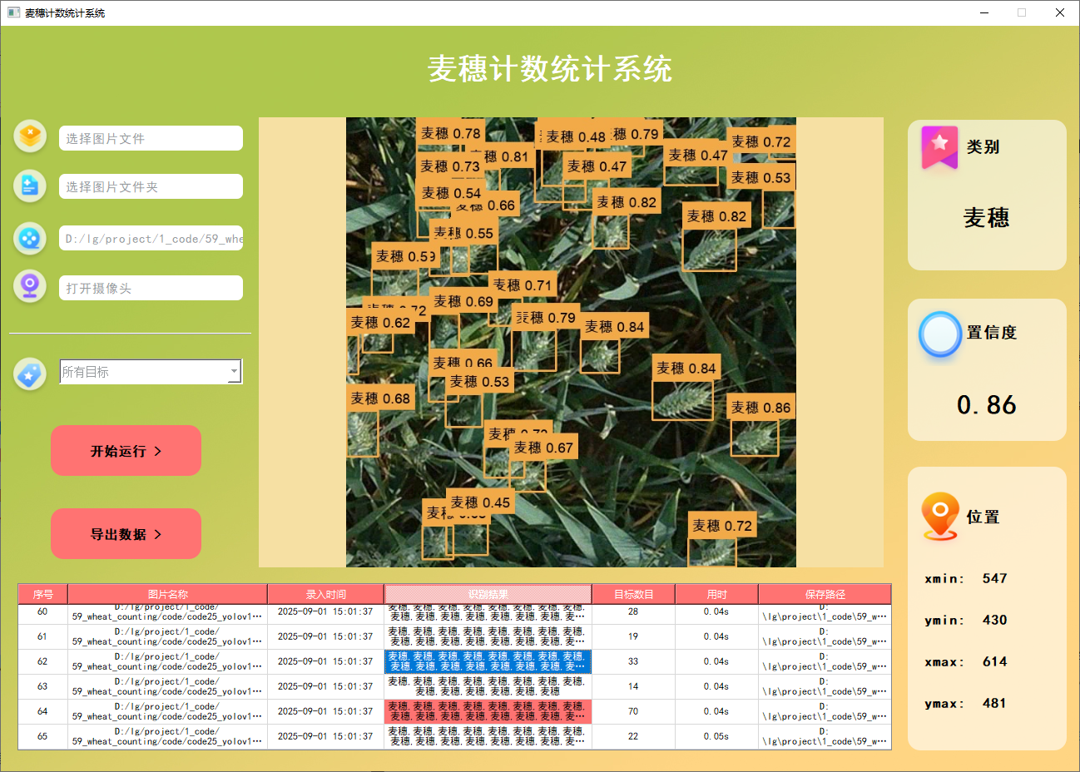Click the xmax value 614
The height and width of the screenshot is (772, 1080).
[994, 661]
